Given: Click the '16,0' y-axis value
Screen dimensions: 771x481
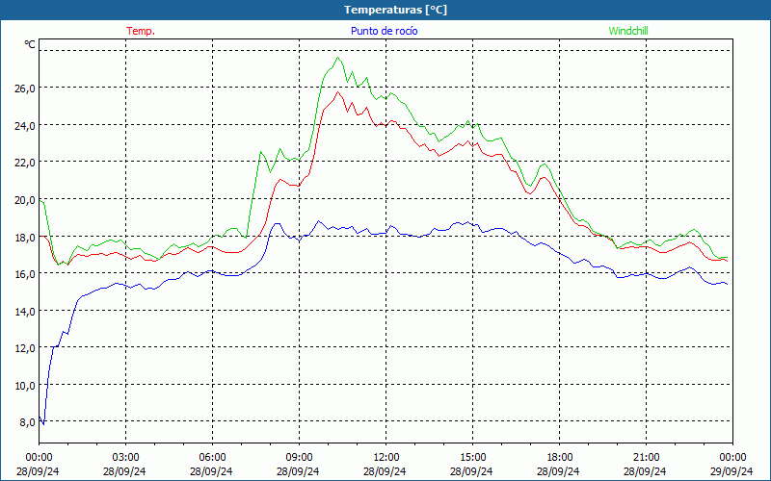Looking at the screenshot, I should (25, 274).
